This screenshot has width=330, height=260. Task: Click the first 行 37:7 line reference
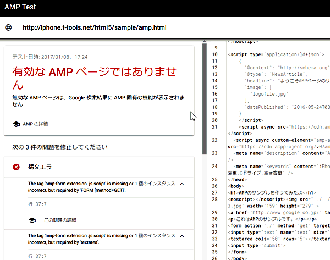(37, 203)
